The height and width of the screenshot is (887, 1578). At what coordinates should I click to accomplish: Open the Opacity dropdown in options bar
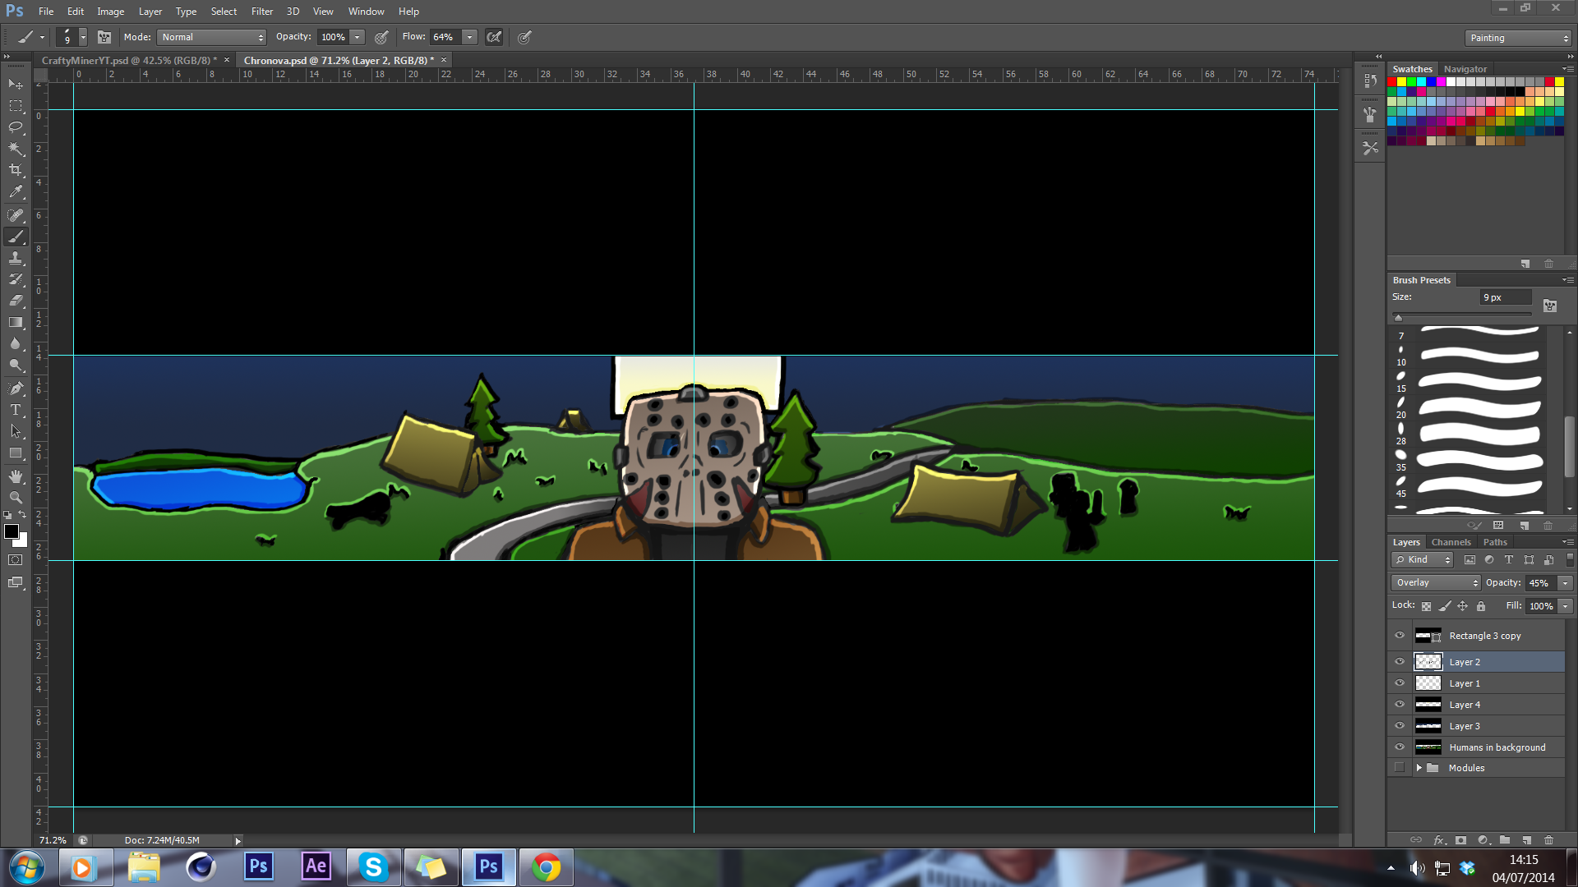(x=357, y=37)
